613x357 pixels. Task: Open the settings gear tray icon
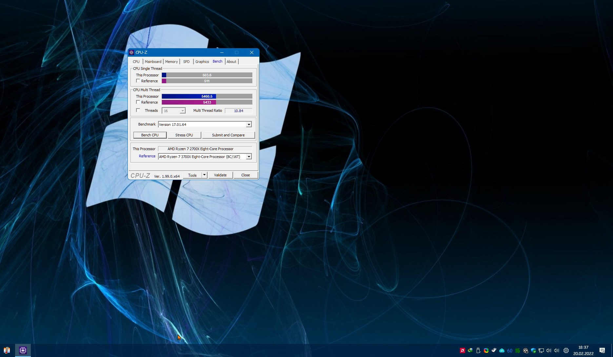566,350
